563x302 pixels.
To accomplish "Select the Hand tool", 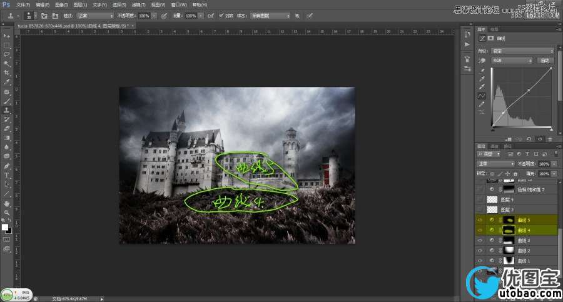I will pos(6,203).
